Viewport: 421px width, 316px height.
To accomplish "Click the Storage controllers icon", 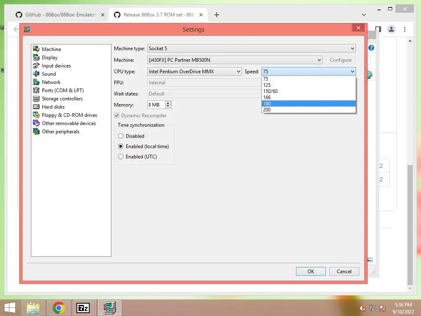I will tap(36, 99).
